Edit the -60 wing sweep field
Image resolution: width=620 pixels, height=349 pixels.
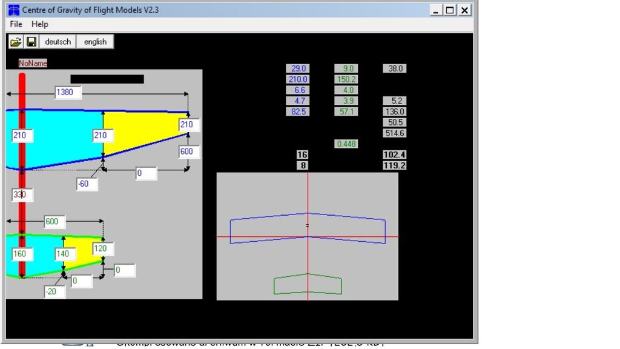point(87,184)
